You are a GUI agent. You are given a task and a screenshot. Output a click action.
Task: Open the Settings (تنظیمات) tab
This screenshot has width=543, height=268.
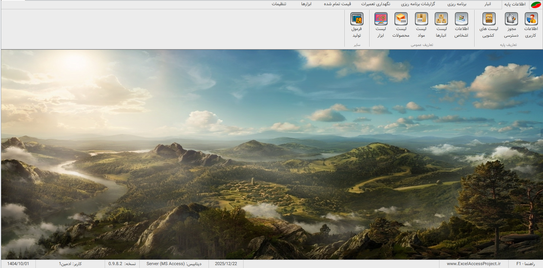[x=279, y=4]
